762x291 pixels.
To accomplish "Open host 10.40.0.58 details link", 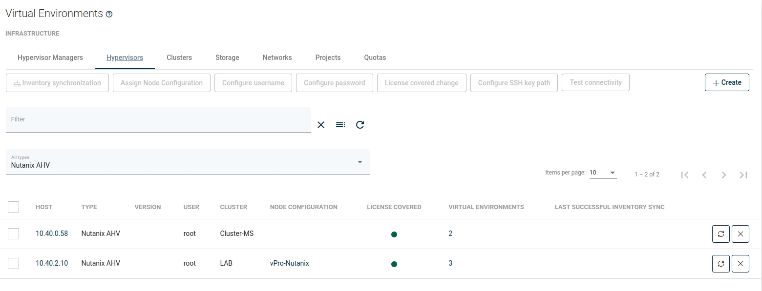I will pyautogui.click(x=52, y=233).
